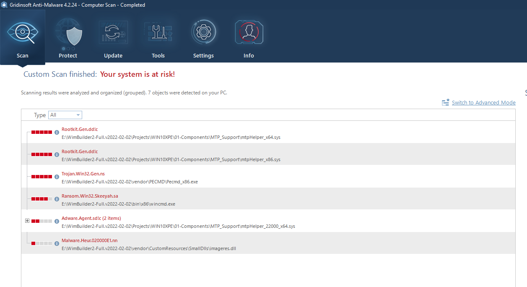Click threat level bar for Ransom.Win32.Skeeyah.sa
527x287 pixels.
pos(42,199)
